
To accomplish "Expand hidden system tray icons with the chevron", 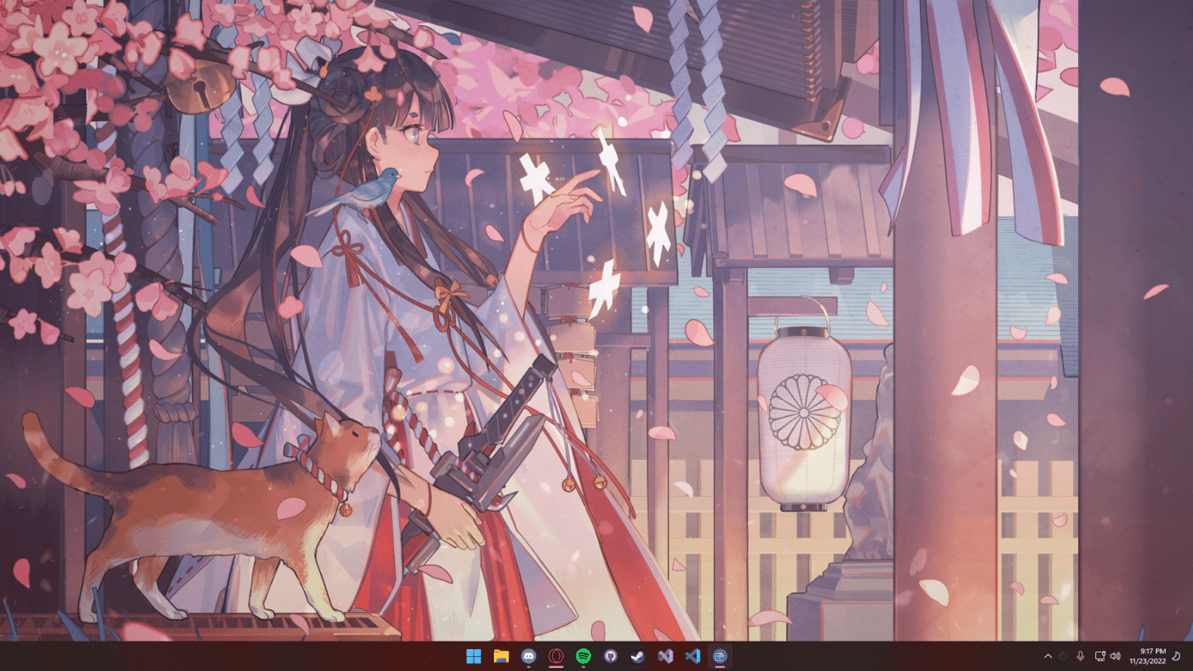I will point(1049,656).
